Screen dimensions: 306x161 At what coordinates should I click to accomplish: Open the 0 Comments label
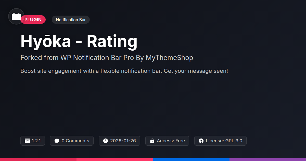[75, 141]
